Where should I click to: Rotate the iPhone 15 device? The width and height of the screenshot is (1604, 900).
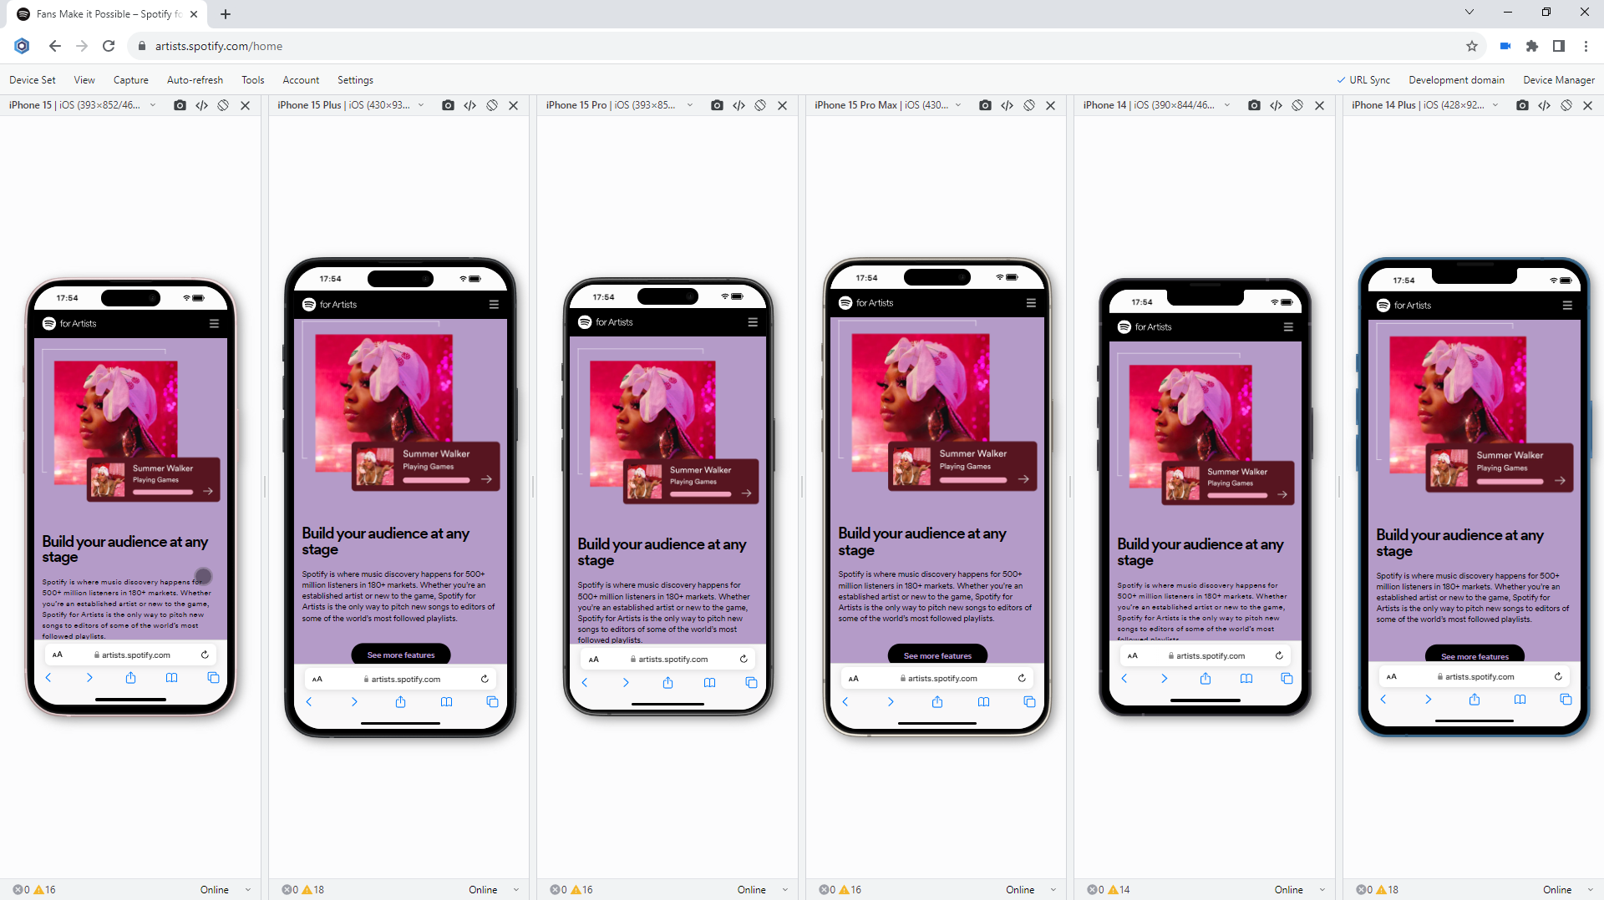[x=223, y=105]
